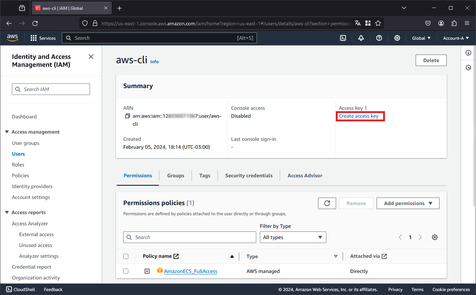Screen dimensions: 476x295
Task: Open the list all tabs chevron
Action: point(404,8)
